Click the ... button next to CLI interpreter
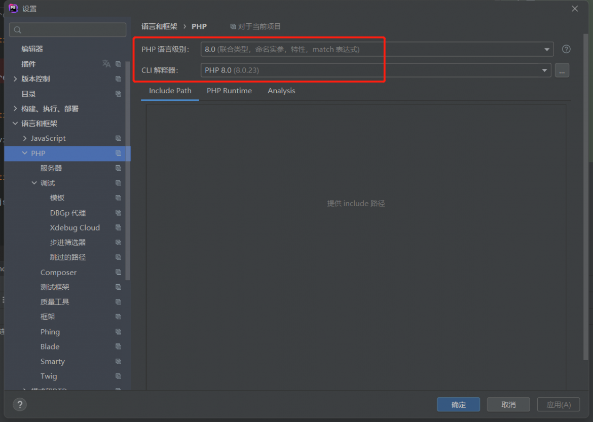593x422 pixels. [562, 70]
